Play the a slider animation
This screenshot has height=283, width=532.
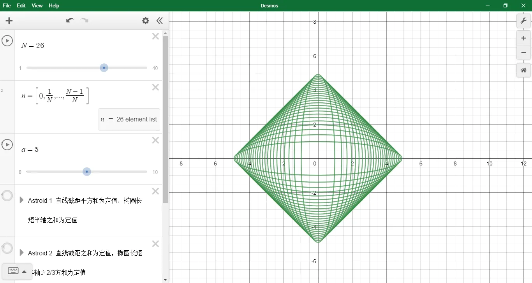coord(7,144)
